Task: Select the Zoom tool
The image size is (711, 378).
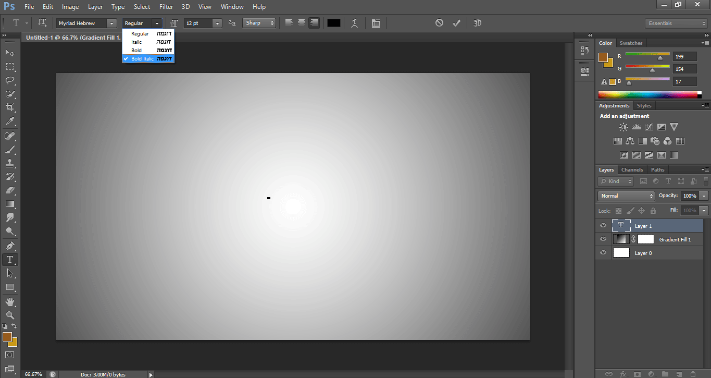Action: [x=10, y=315]
